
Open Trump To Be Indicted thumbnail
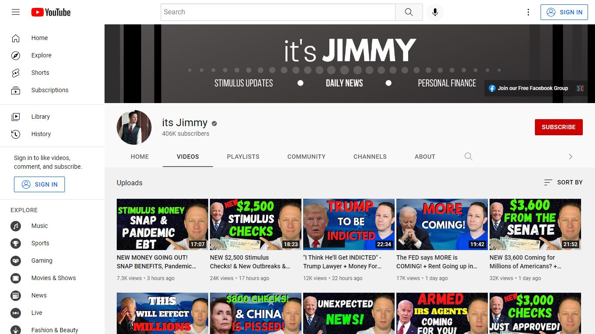point(349,224)
